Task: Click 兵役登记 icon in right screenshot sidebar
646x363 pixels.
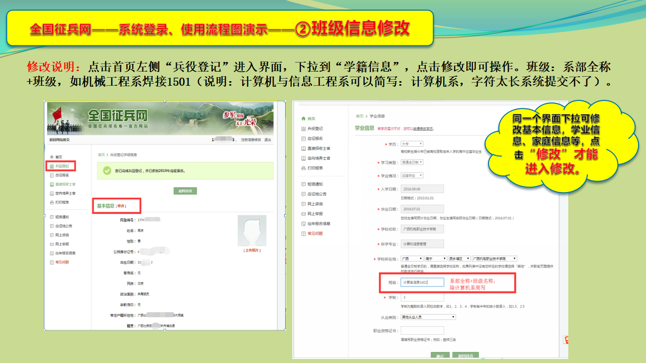Action: (303, 129)
